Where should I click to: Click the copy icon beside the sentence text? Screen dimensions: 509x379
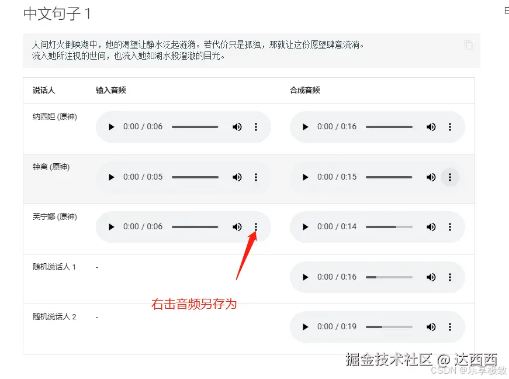[x=468, y=45]
